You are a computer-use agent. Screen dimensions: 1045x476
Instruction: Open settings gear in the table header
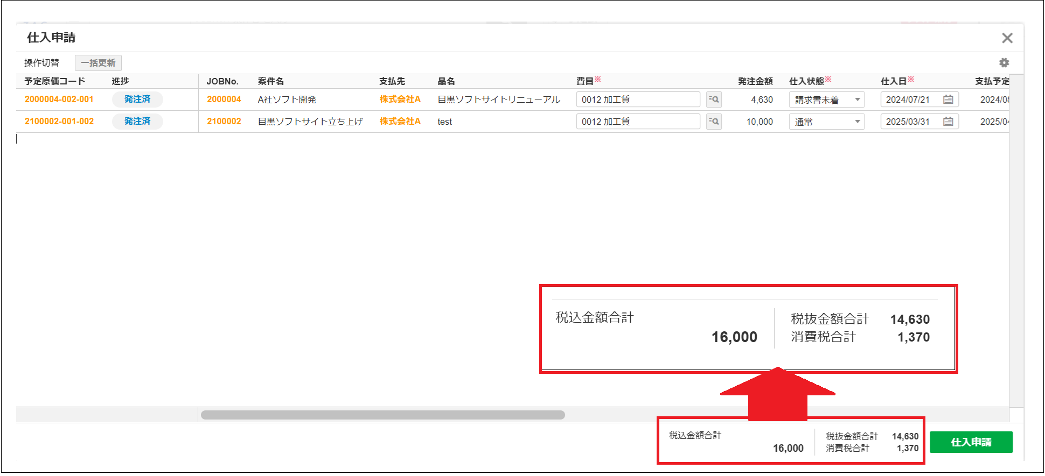tap(1004, 63)
